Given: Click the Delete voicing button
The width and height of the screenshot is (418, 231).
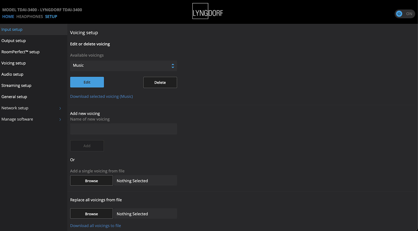Looking at the screenshot, I should (x=160, y=82).
